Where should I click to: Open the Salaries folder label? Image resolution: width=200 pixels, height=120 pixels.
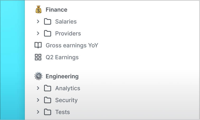[x=66, y=21]
